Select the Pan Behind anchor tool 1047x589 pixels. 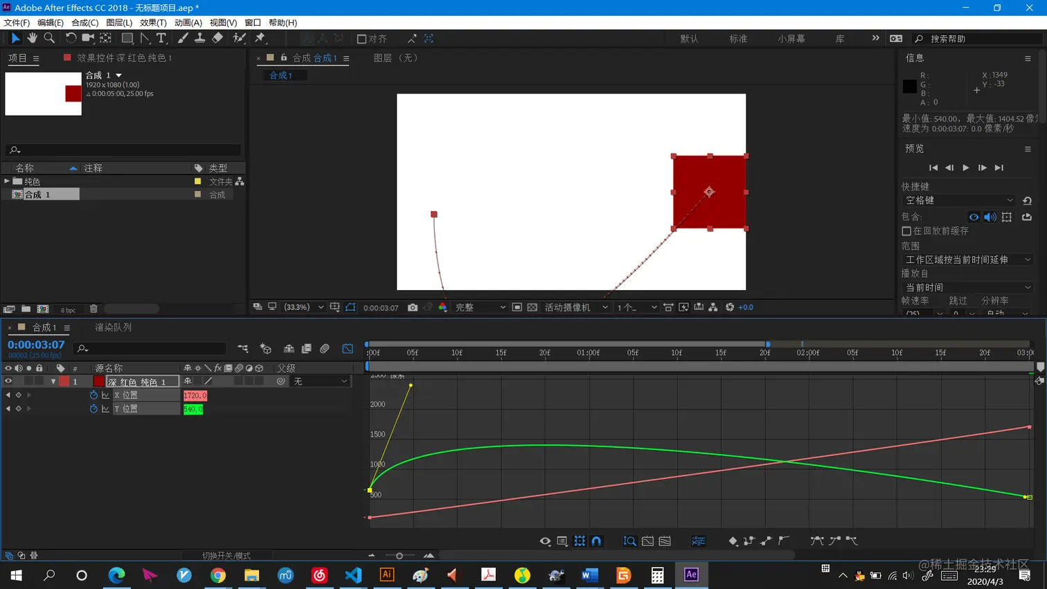(106, 38)
